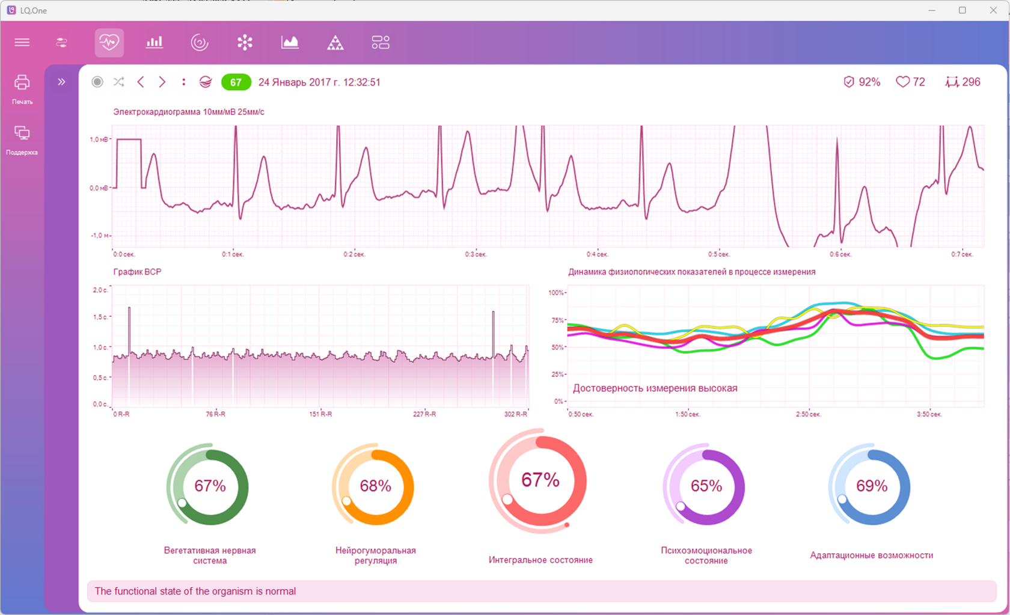Expand the sidebar with double chevron
1010x615 pixels.
point(61,82)
